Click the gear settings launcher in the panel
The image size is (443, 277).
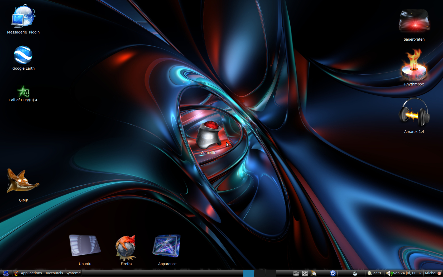click(305, 273)
